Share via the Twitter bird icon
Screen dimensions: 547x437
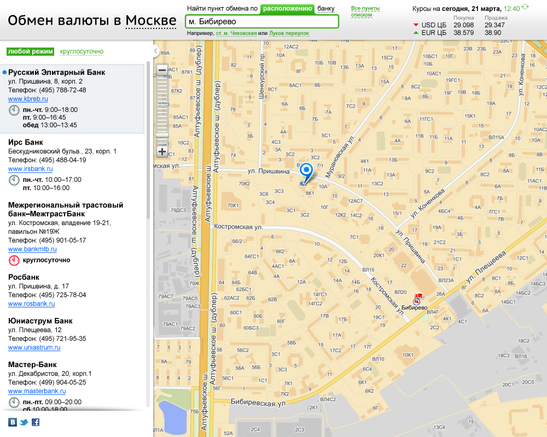click(x=24, y=422)
